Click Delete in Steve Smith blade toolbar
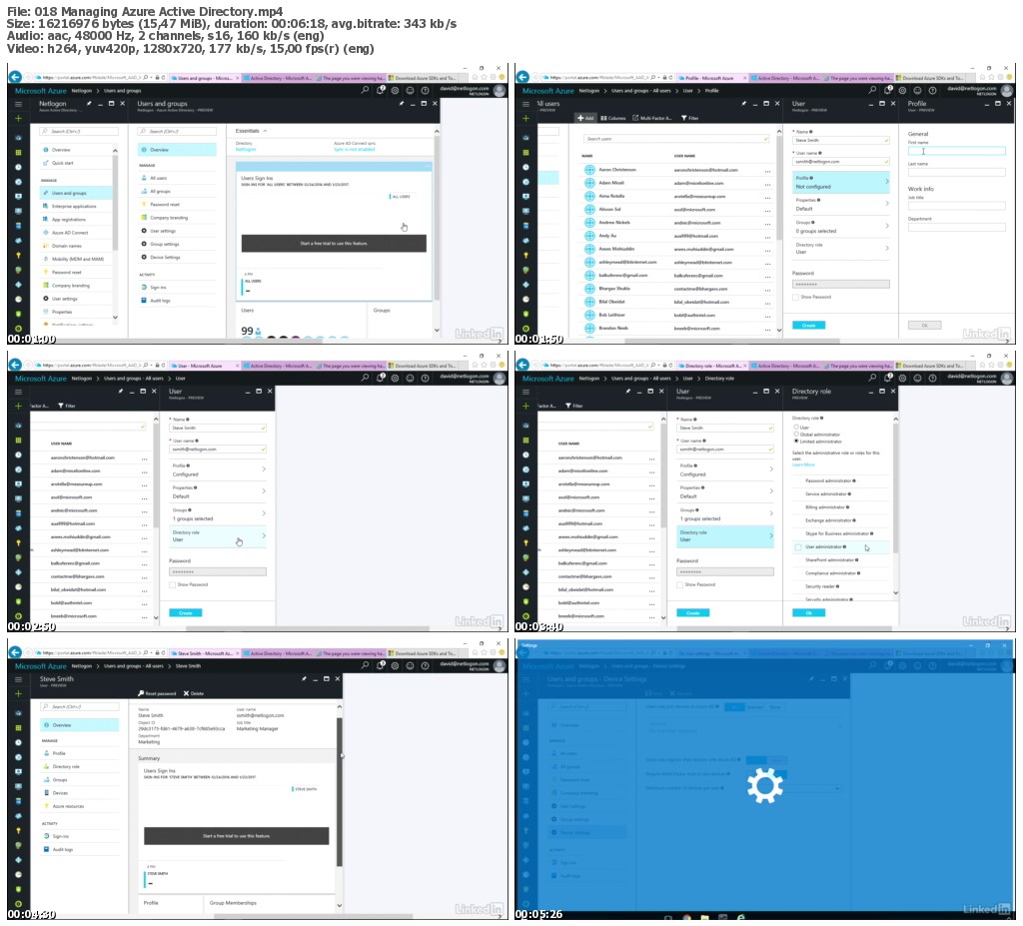Image resolution: width=1023 pixels, height=926 pixels. pos(194,693)
